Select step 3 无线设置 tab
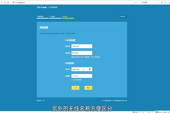 [x=68, y=17]
